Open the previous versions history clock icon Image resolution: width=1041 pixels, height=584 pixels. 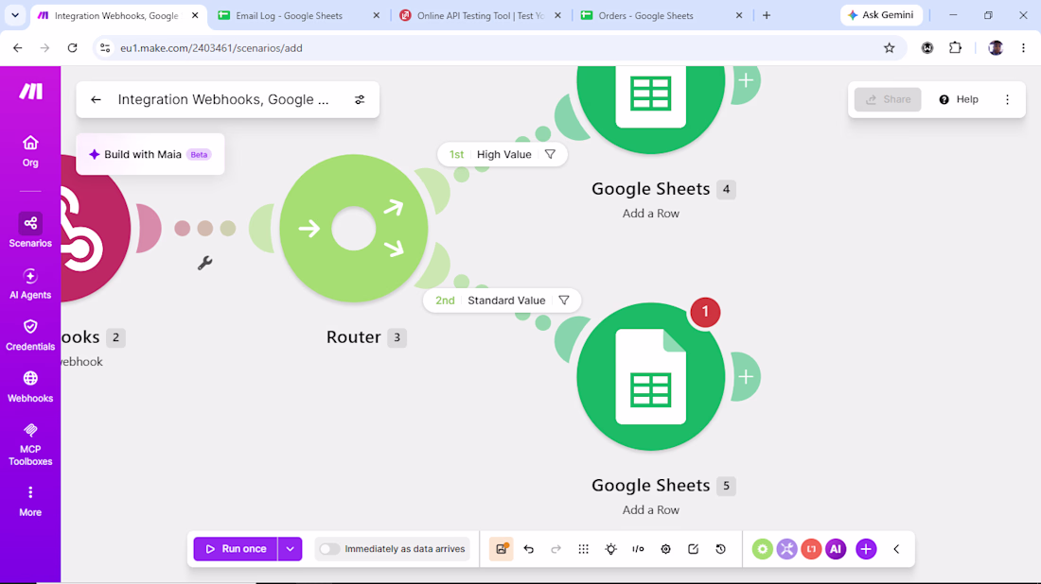pyautogui.click(x=720, y=549)
